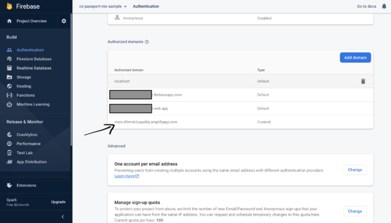Change the sign-up quota setting
Screen dimensions: 391x223
[x=355, y=211]
